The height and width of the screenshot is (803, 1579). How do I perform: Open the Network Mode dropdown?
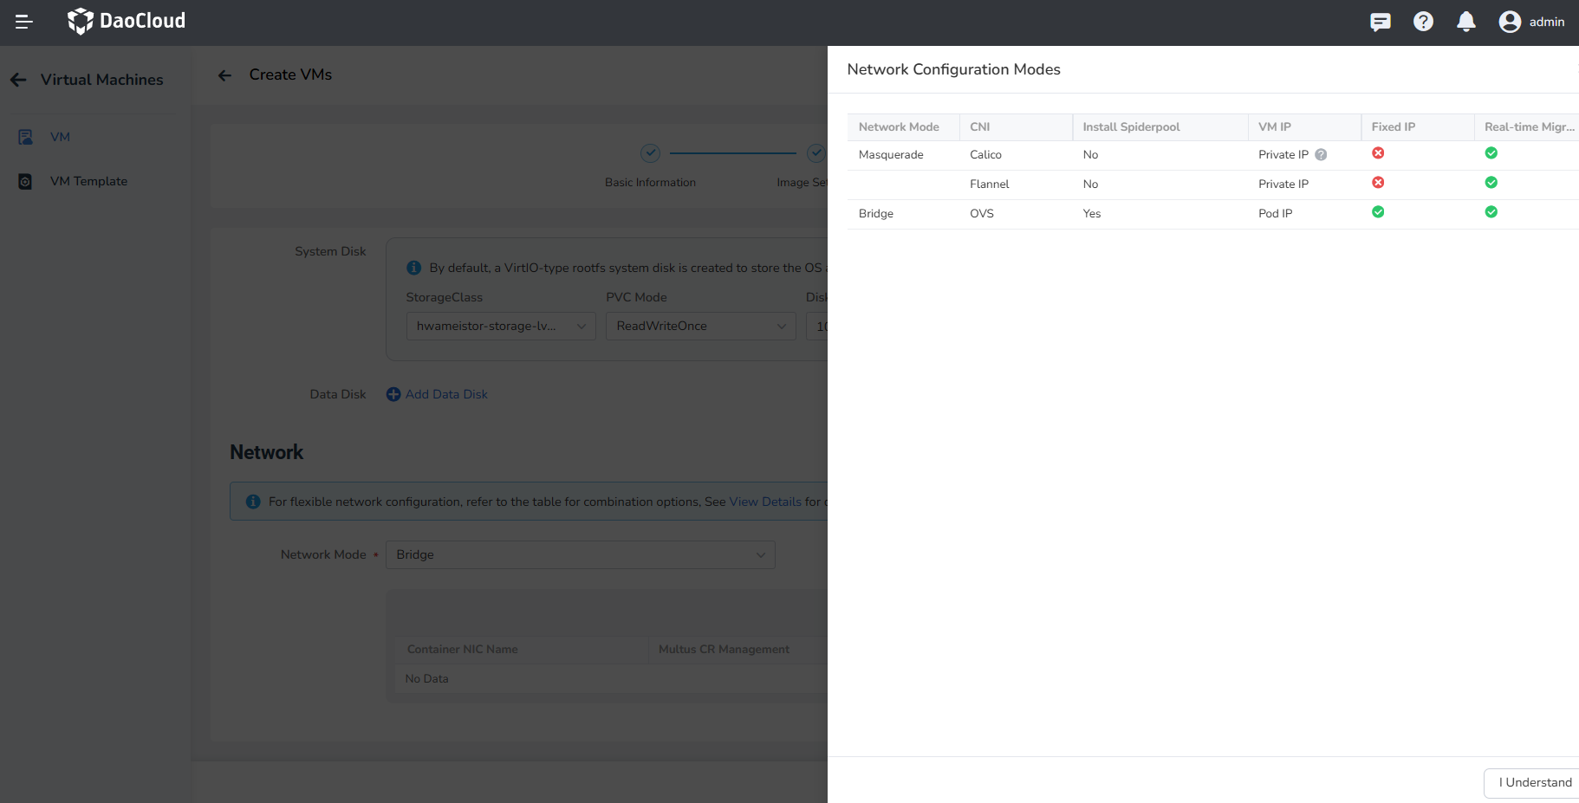point(580,554)
